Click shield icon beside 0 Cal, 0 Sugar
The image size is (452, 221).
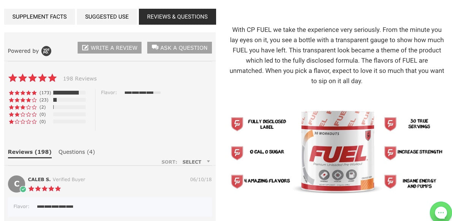click(x=237, y=153)
